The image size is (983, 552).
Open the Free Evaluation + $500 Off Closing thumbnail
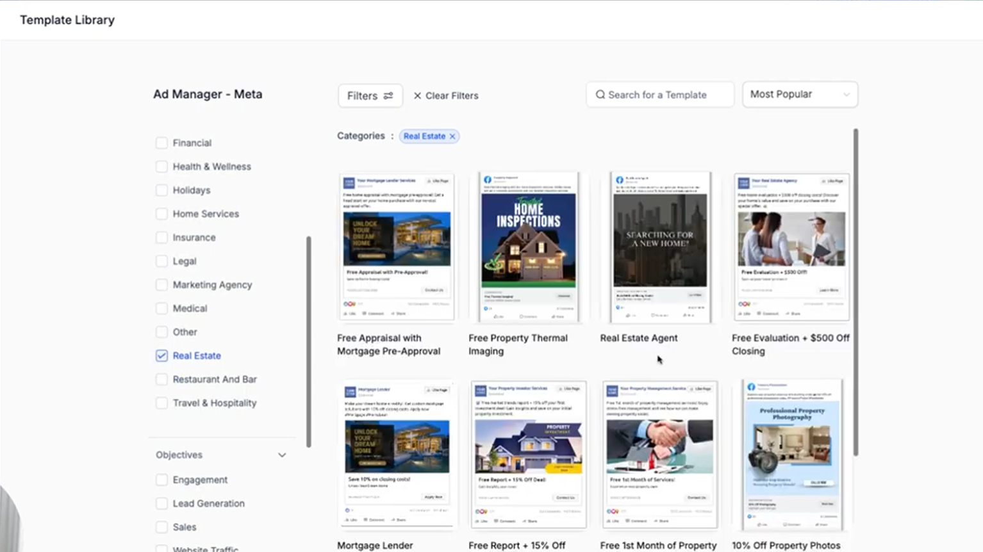coord(791,247)
